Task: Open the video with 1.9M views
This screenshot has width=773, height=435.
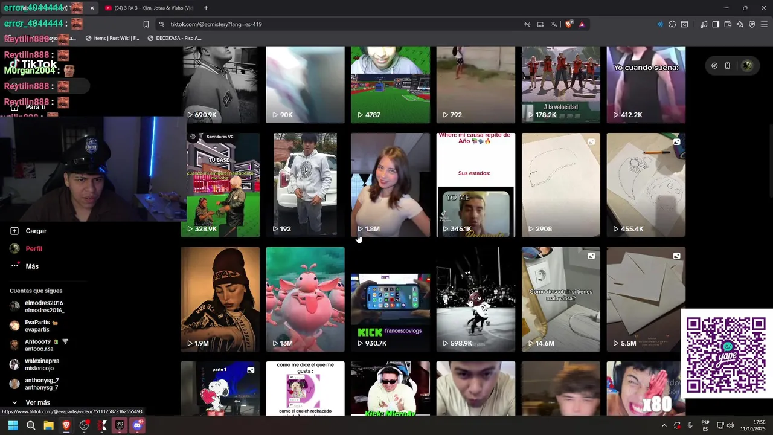Action: [220, 299]
